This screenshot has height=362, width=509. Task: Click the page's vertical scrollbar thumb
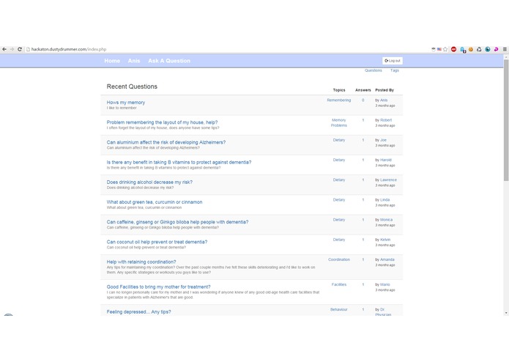[506, 120]
